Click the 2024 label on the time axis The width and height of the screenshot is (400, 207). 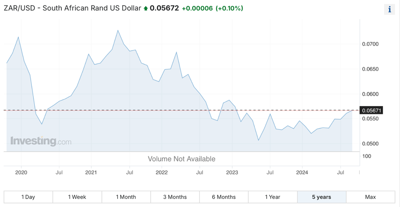pyautogui.click(x=302, y=172)
